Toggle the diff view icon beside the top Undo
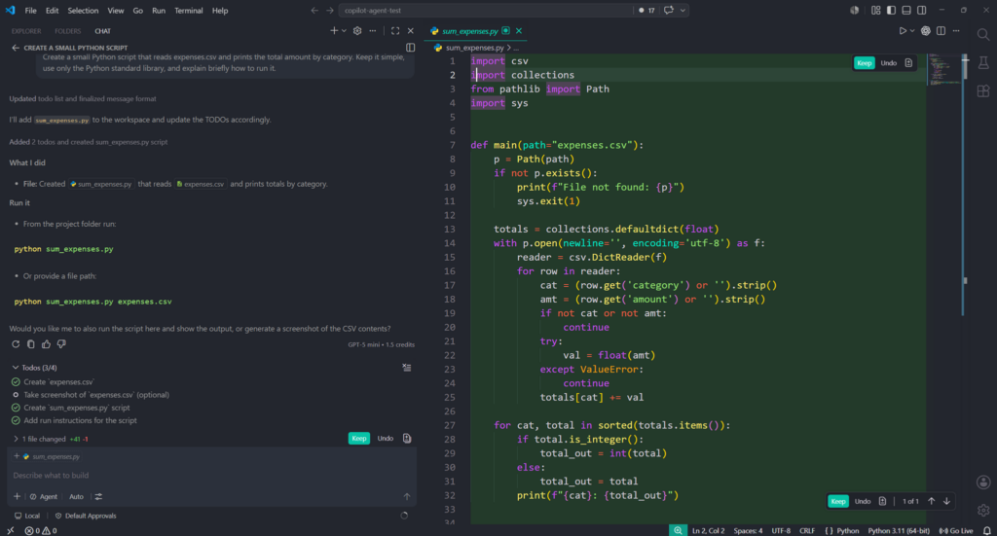This screenshot has height=536, width=997. [908, 63]
